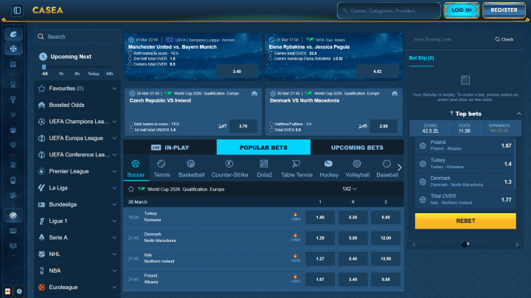The width and height of the screenshot is (531, 298).
Task: Click the gift promotions icon in left rail
Action: coord(13,64)
